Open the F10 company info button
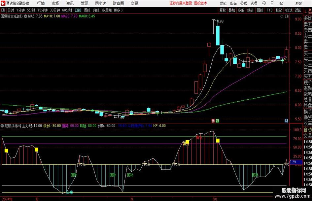The width and height of the screenshot is (312, 201). tap(269, 10)
